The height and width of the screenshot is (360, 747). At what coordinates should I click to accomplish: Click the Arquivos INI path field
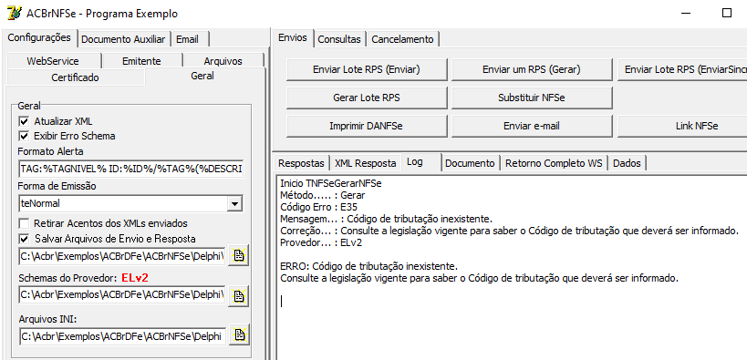[x=122, y=336]
